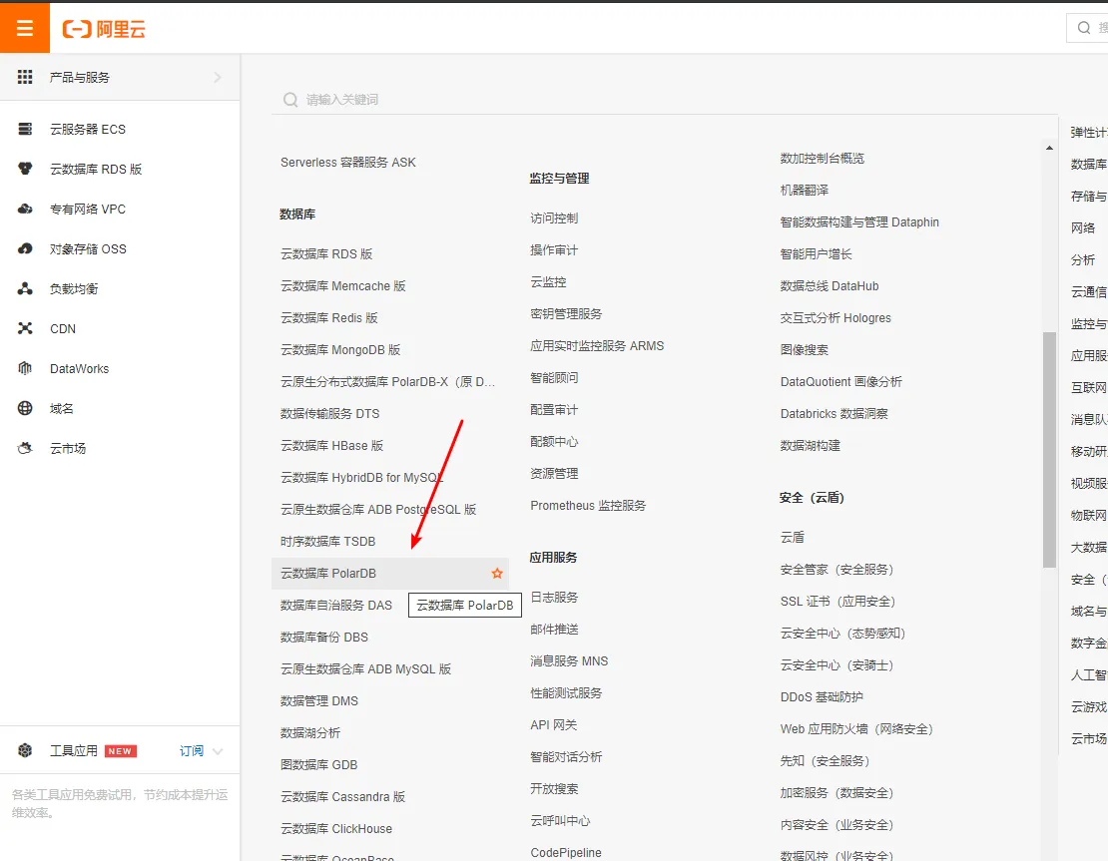Click the 云数据库 RDS 版 sidebar icon
Image resolution: width=1108 pixels, height=861 pixels.
pos(25,169)
